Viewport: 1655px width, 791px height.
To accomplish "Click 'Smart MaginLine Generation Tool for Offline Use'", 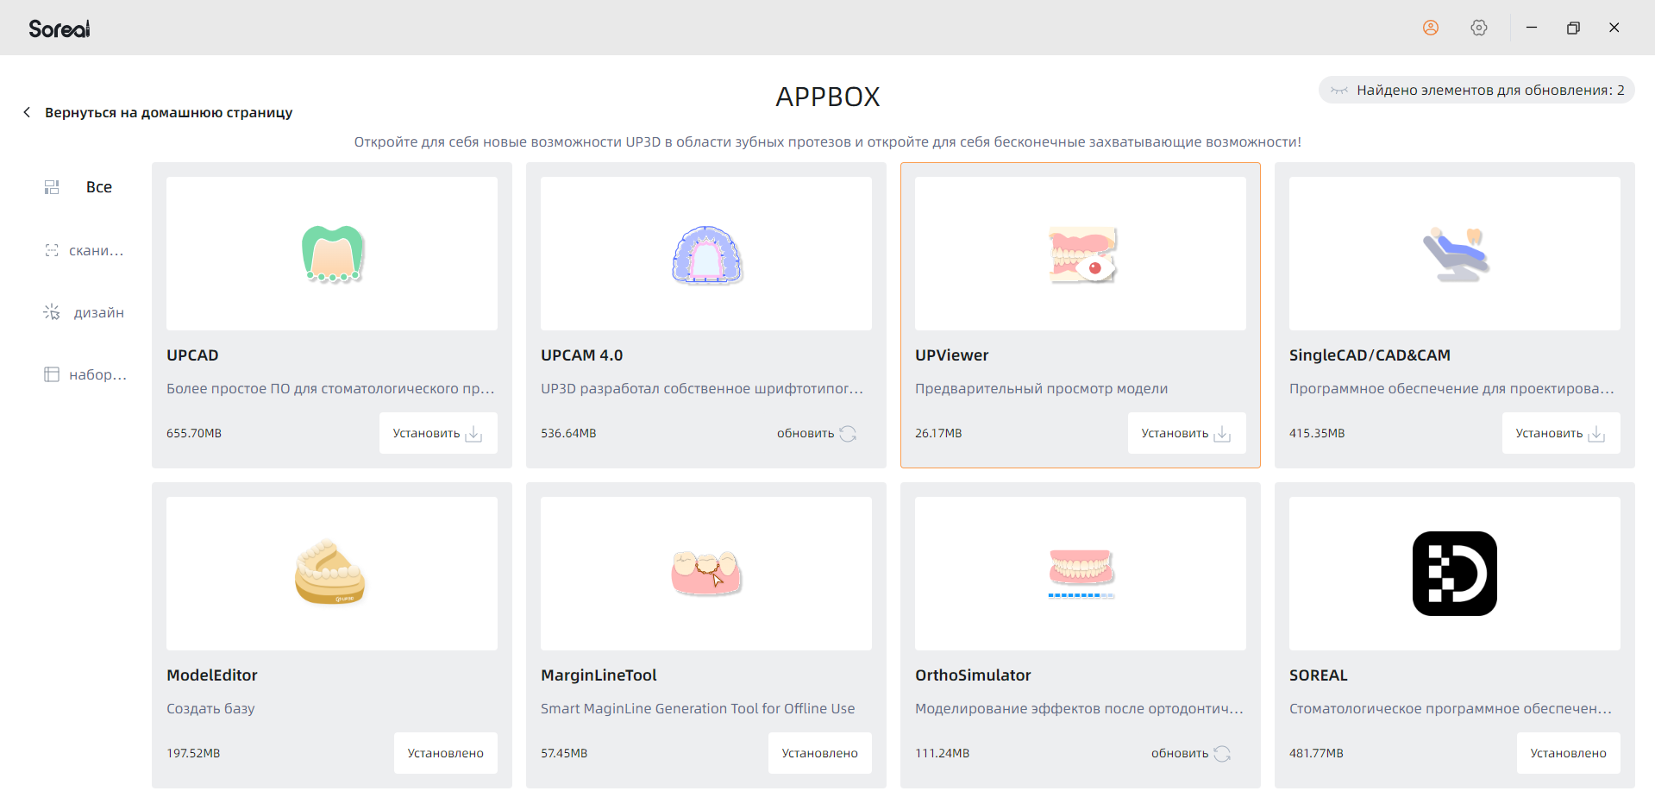I will point(698,709).
